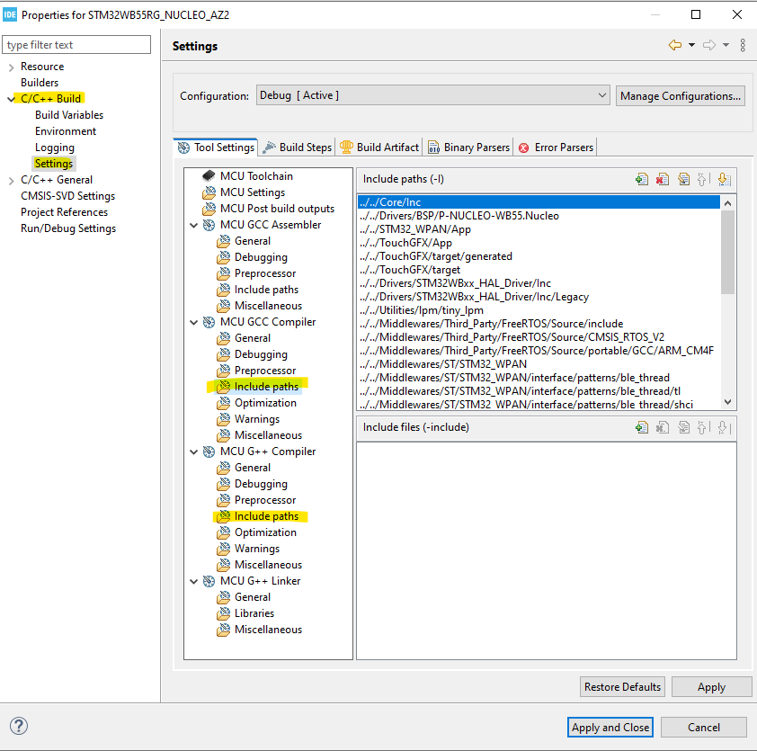This screenshot has height=751, width=757.
Task: Open the Binary Parsers tab
Action: [468, 148]
